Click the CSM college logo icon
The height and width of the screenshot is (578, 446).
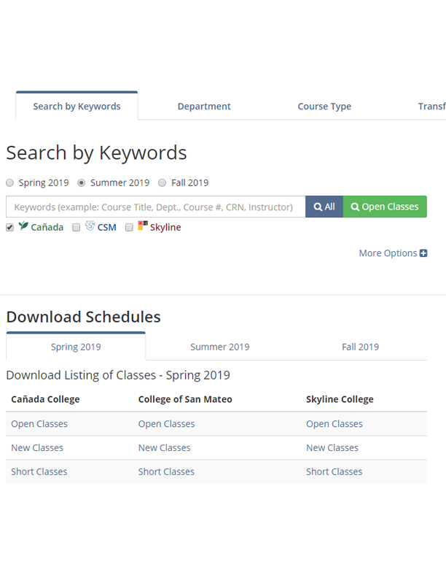[x=90, y=226]
